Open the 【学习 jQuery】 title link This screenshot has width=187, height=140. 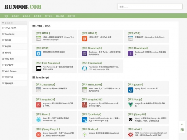coord(135,85)
